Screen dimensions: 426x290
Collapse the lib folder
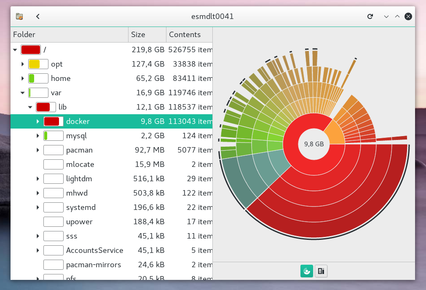tap(30, 107)
